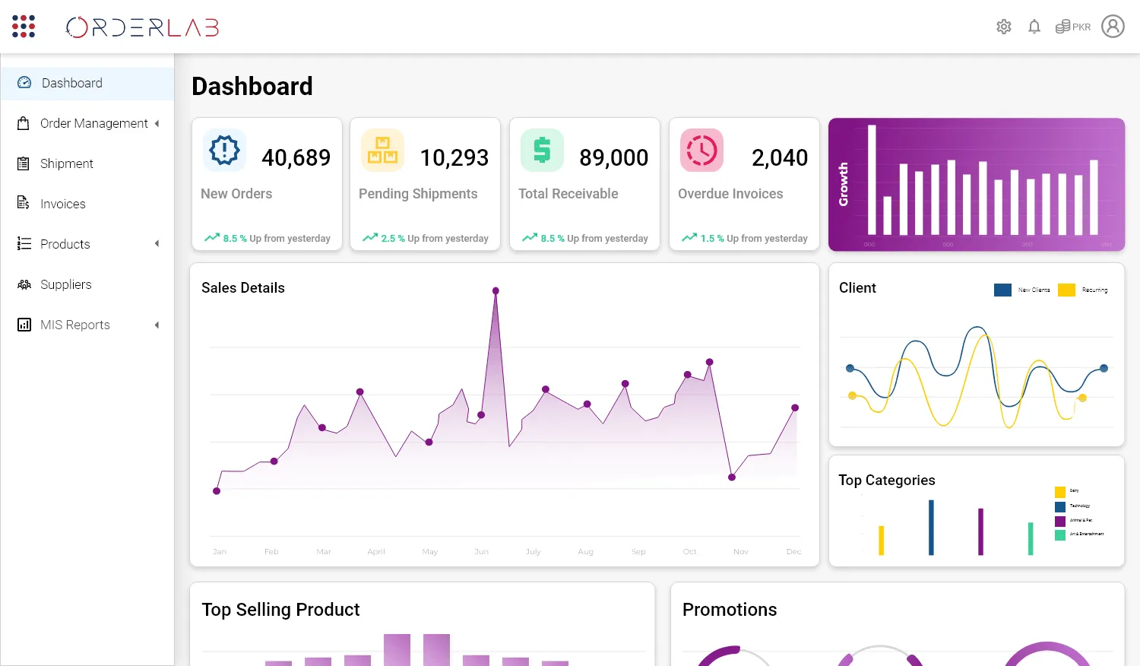Image resolution: width=1140 pixels, height=666 pixels.
Task: Click the 89,000 Total Receivable value
Action: click(614, 157)
